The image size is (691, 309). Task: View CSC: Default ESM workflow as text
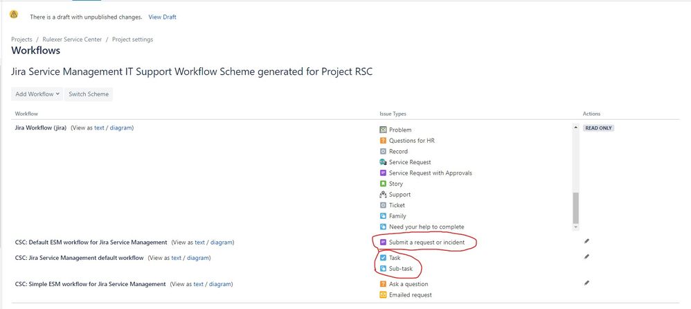pos(200,242)
